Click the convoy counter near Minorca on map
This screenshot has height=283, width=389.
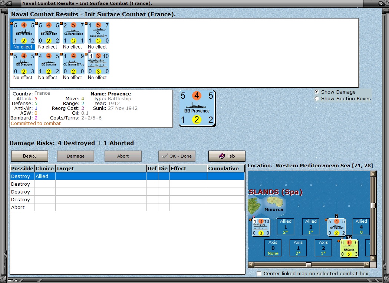pyautogui.click(x=261, y=227)
